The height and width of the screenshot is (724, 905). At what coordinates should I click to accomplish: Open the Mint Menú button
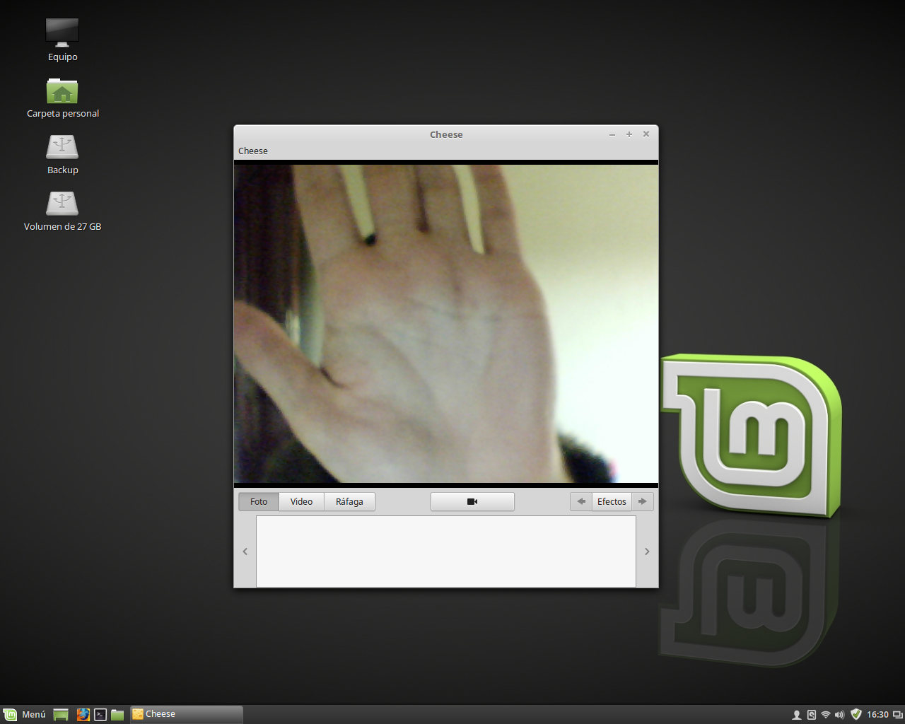point(25,714)
